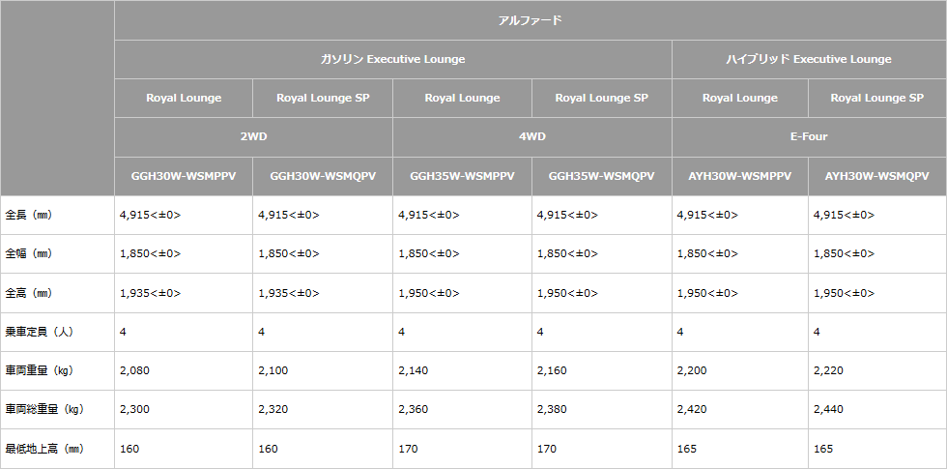The image size is (947, 469).
Task: Click the アルファード header cell
Action: [530, 20]
